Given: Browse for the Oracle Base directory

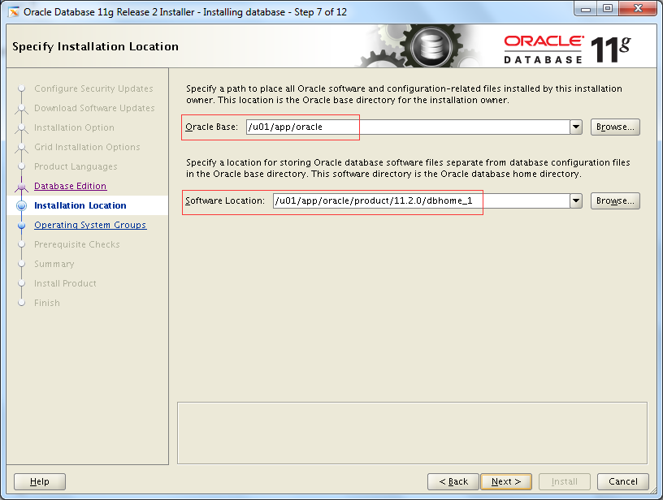Looking at the screenshot, I should (x=615, y=127).
